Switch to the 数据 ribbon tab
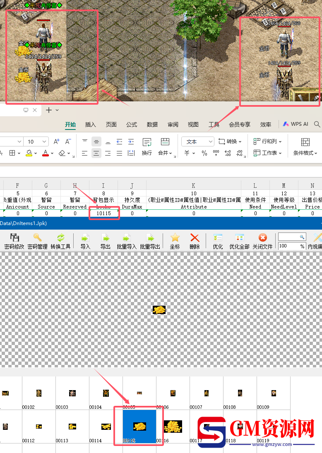 pos(152,125)
